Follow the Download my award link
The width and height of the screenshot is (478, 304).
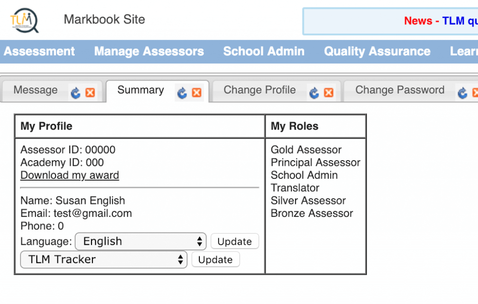(70, 176)
